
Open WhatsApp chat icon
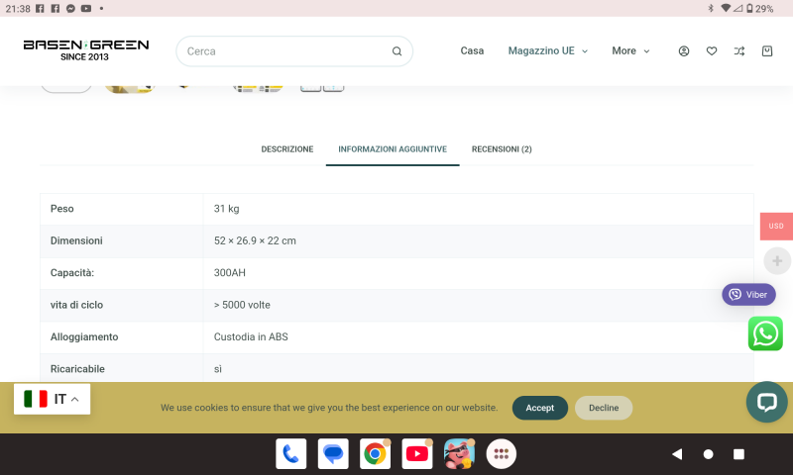click(x=765, y=333)
